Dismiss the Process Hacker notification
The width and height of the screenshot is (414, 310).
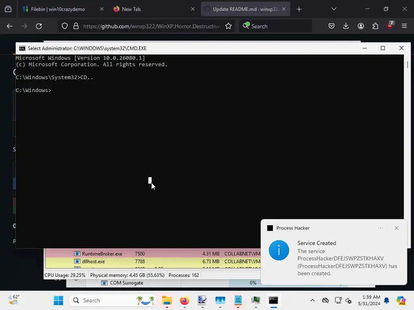point(396,228)
